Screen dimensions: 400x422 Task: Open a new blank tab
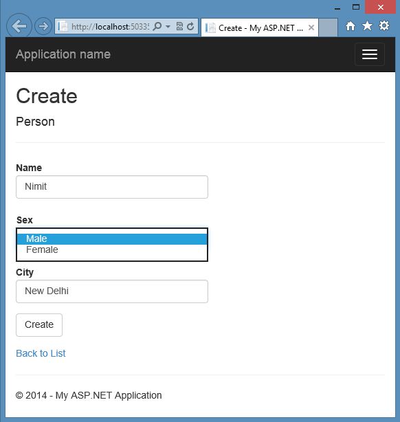click(328, 27)
